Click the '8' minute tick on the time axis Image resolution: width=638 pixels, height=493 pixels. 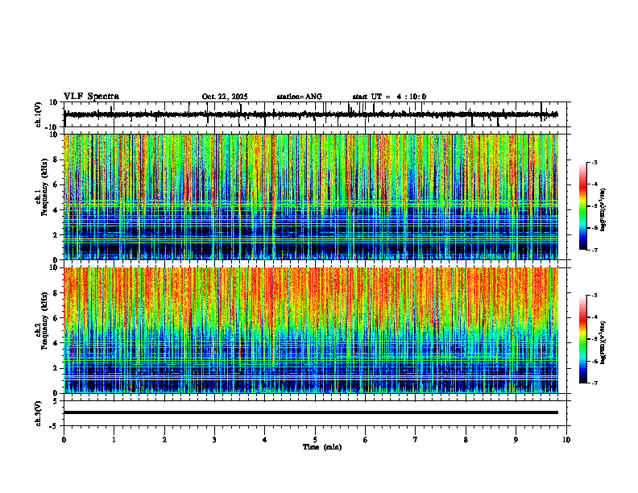click(466, 440)
